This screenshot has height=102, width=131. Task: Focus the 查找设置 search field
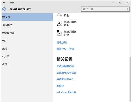click(105, 9)
